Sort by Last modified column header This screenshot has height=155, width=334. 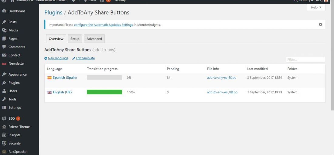coord(257,69)
